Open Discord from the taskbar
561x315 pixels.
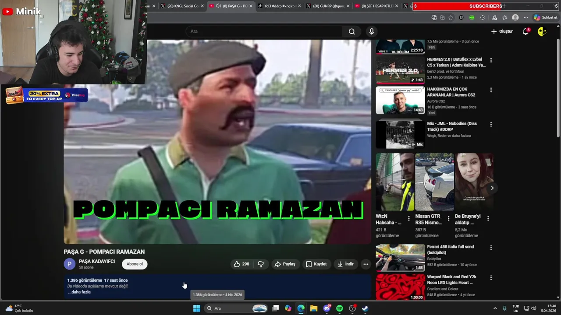point(327,308)
